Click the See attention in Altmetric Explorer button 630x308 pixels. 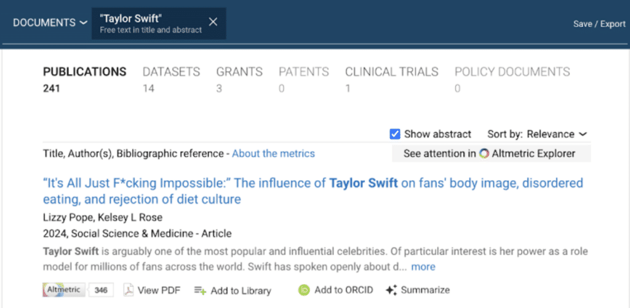pyautogui.click(x=491, y=154)
